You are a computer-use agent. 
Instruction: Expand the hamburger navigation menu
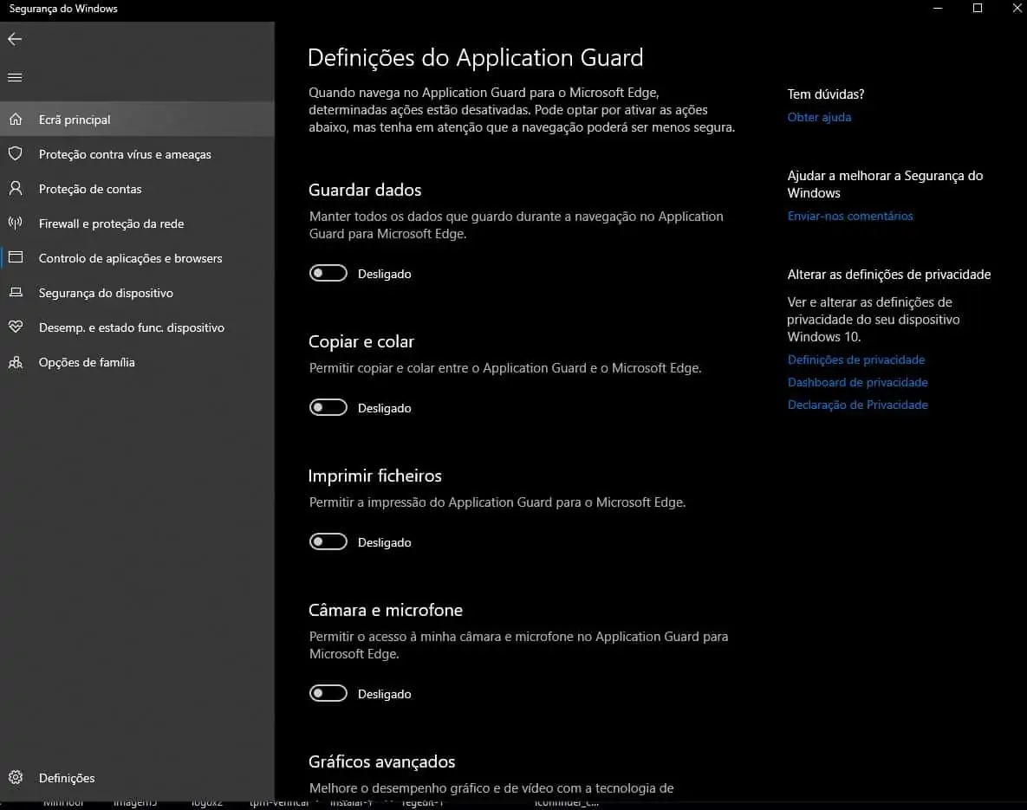(x=15, y=78)
